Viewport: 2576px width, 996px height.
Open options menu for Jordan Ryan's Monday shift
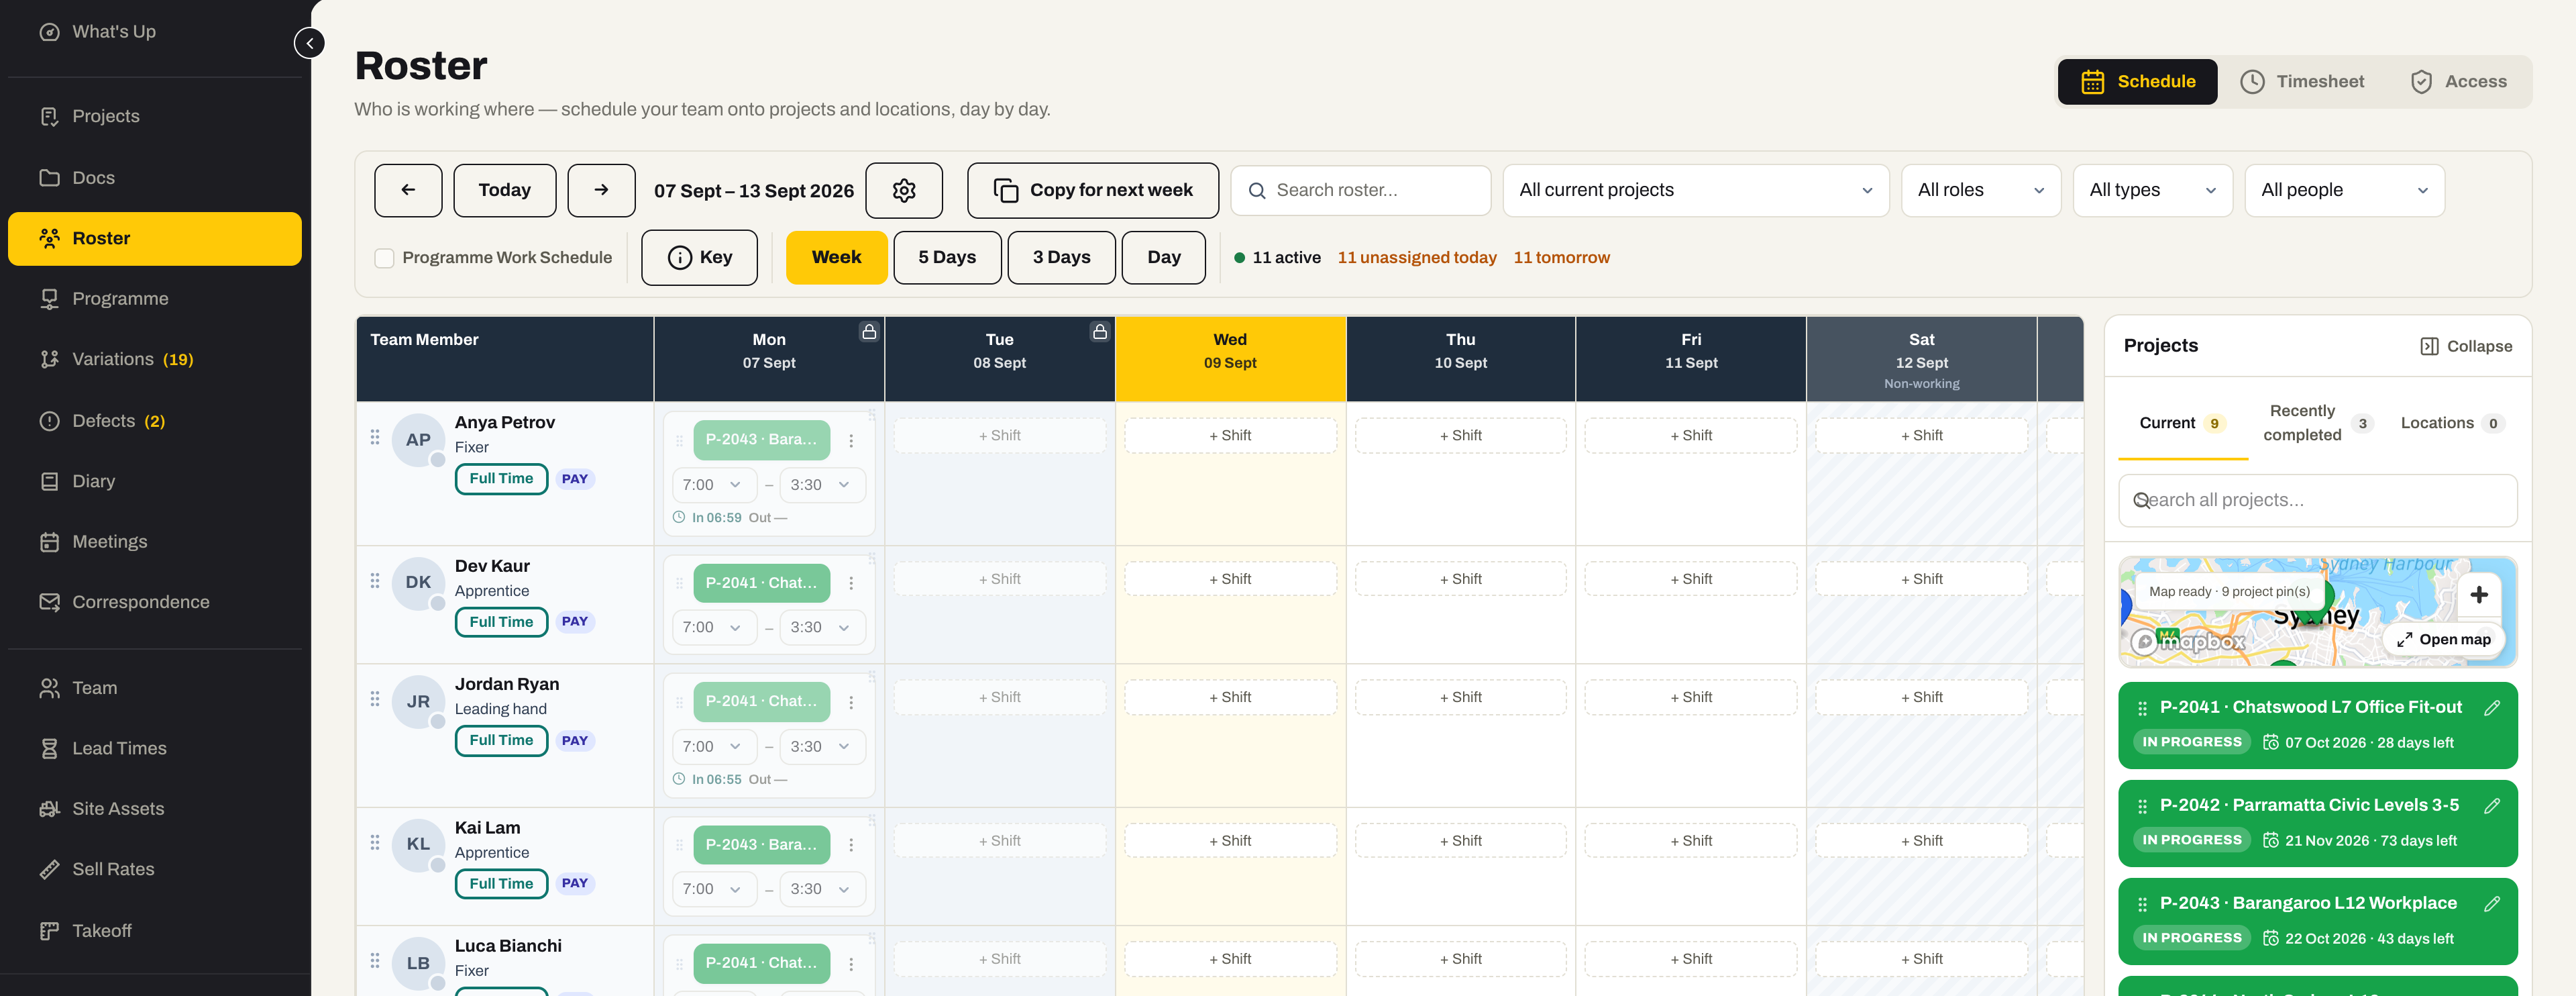click(851, 702)
